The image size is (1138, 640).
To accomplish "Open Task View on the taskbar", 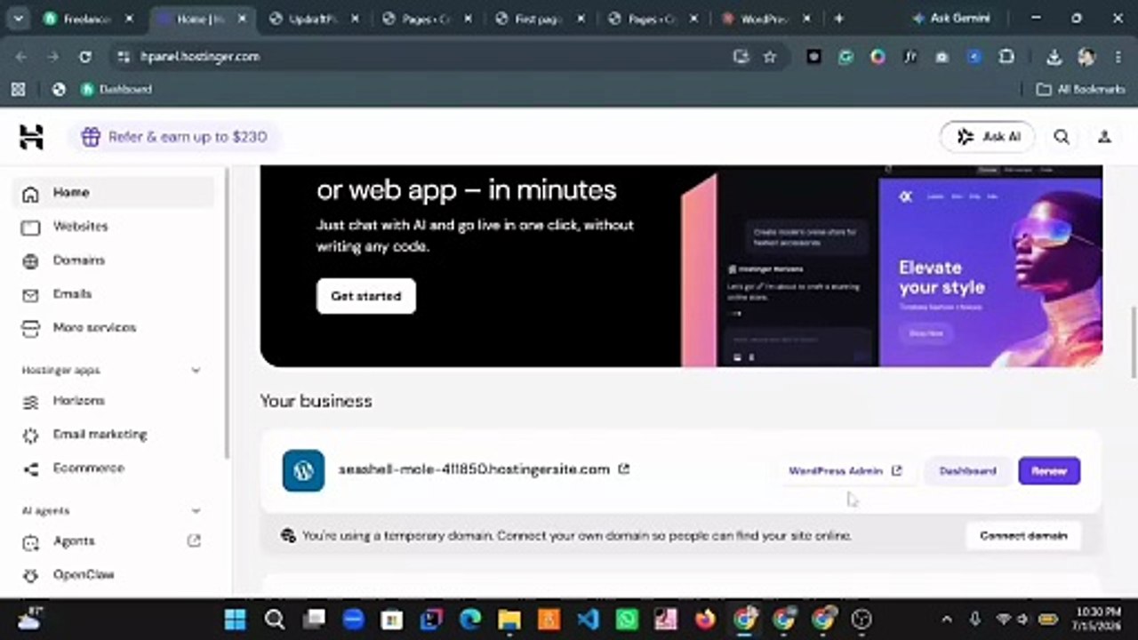I will (314, 620).
